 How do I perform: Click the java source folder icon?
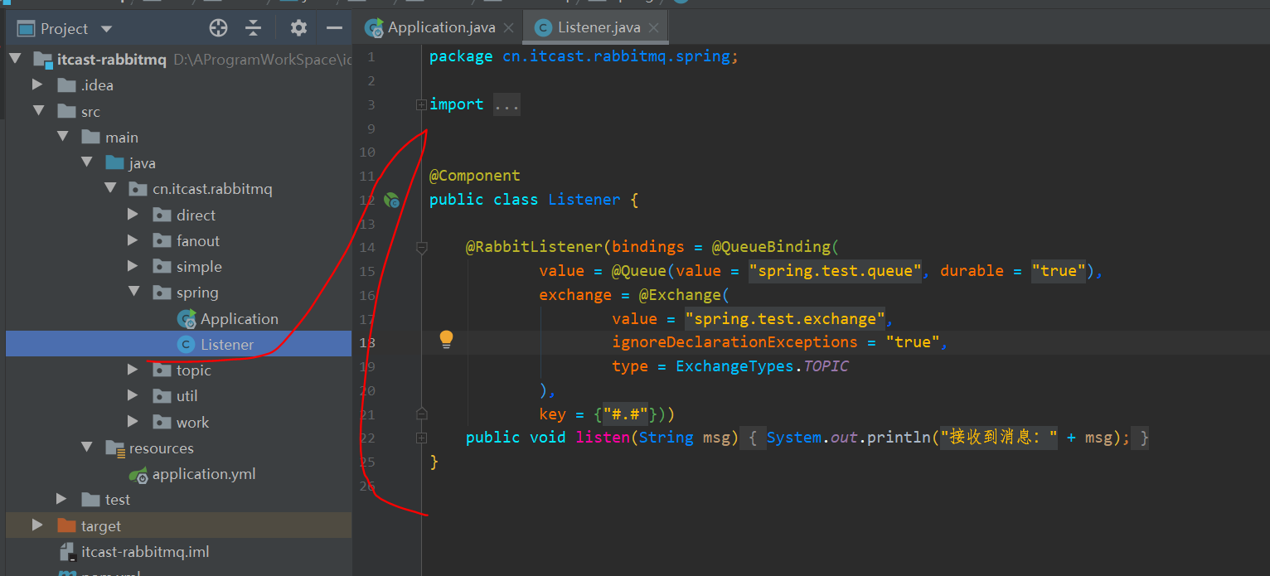click(x=114, y=163)
